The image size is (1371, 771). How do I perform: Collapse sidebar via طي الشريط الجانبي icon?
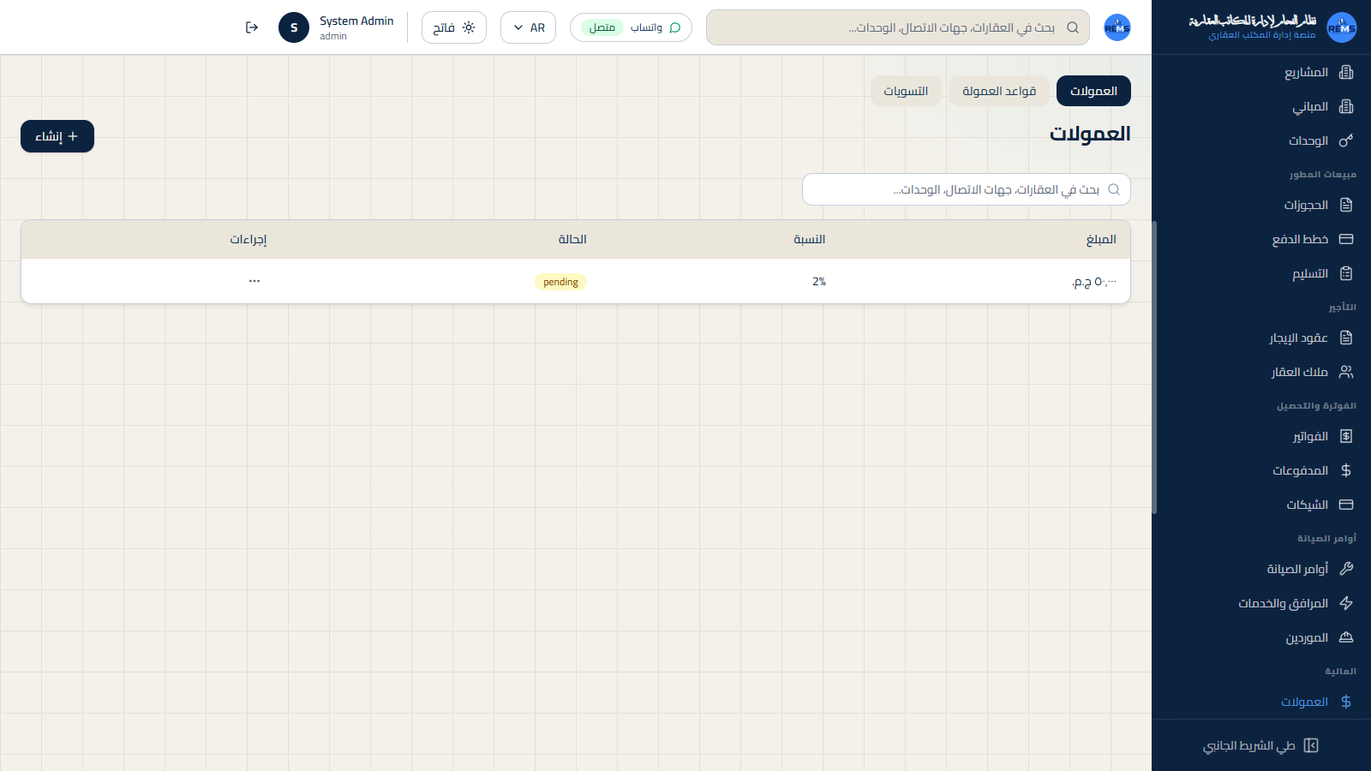click(1311, 745)
